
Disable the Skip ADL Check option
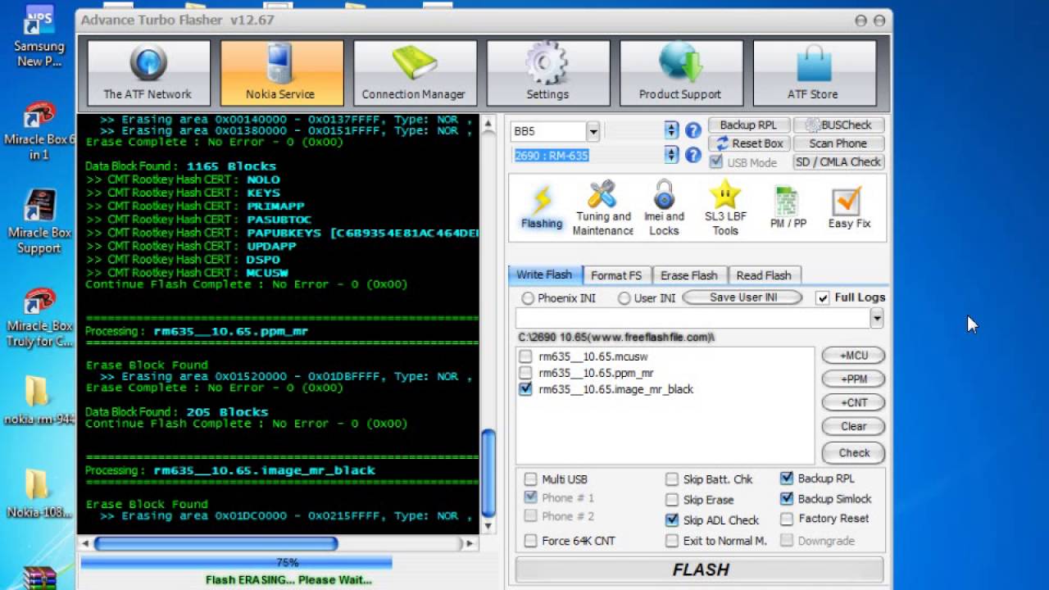672,520
